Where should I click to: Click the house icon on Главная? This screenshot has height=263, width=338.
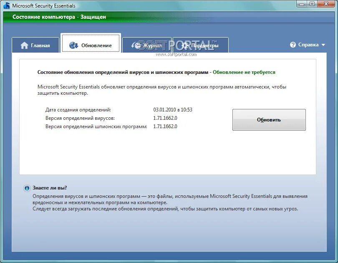click(x=24, y=45)
